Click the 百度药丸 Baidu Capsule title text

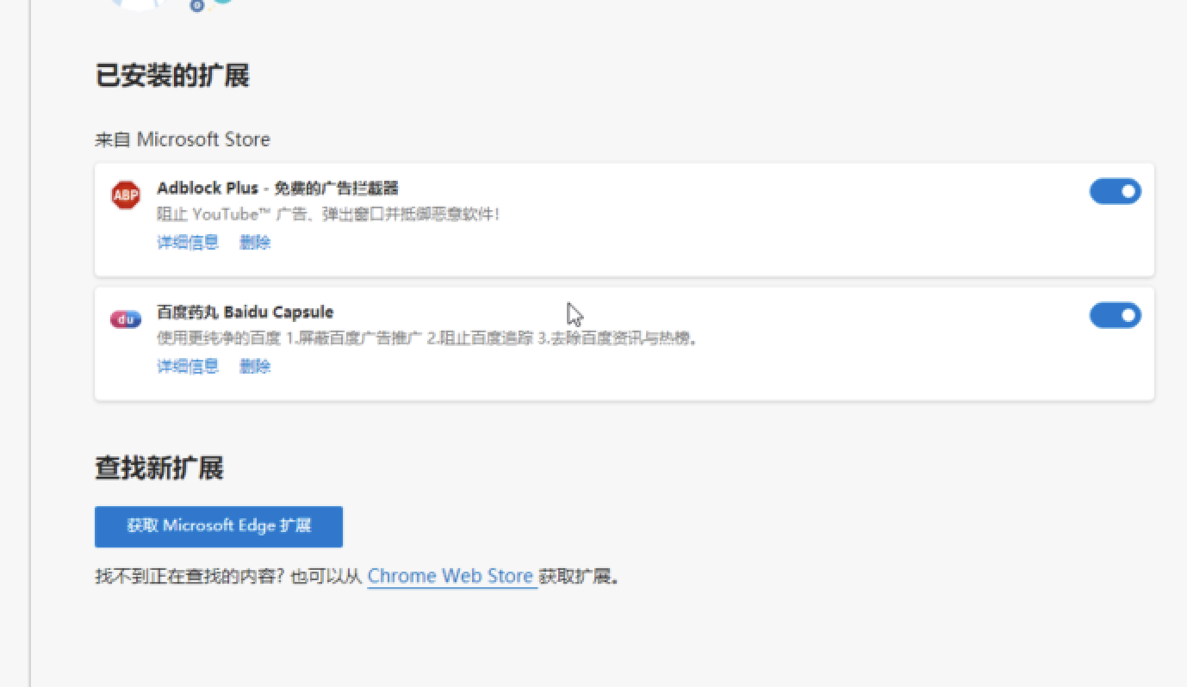point(245,312)
